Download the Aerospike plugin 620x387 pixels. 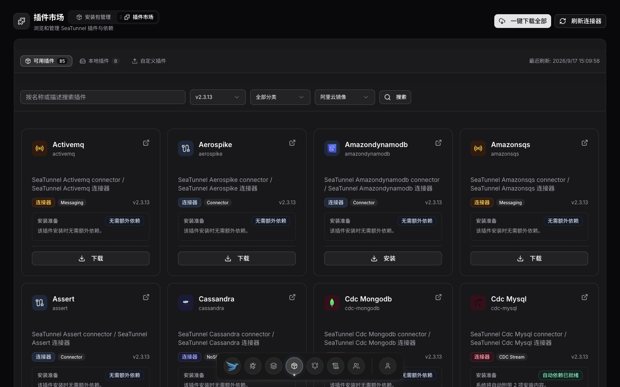237,258
